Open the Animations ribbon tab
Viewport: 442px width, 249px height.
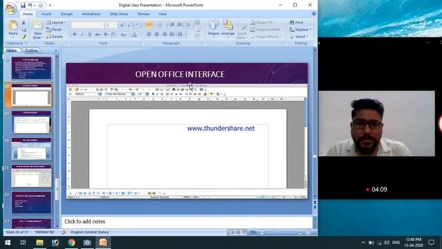tap(90, 14)
